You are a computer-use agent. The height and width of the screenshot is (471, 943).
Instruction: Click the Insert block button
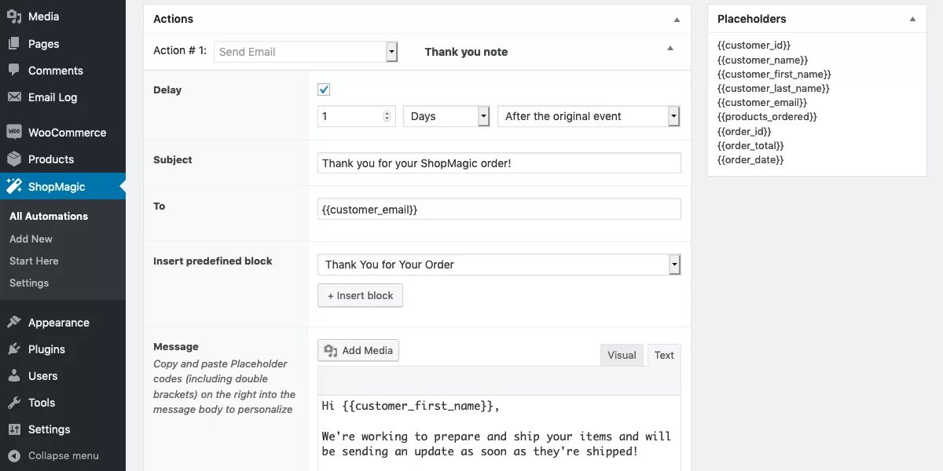[x=361, y=296]
